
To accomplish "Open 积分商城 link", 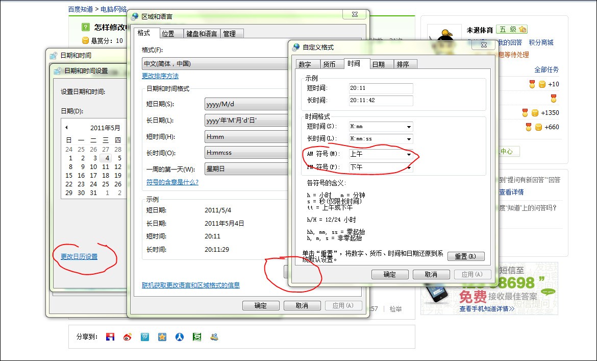I will [541, 43].
